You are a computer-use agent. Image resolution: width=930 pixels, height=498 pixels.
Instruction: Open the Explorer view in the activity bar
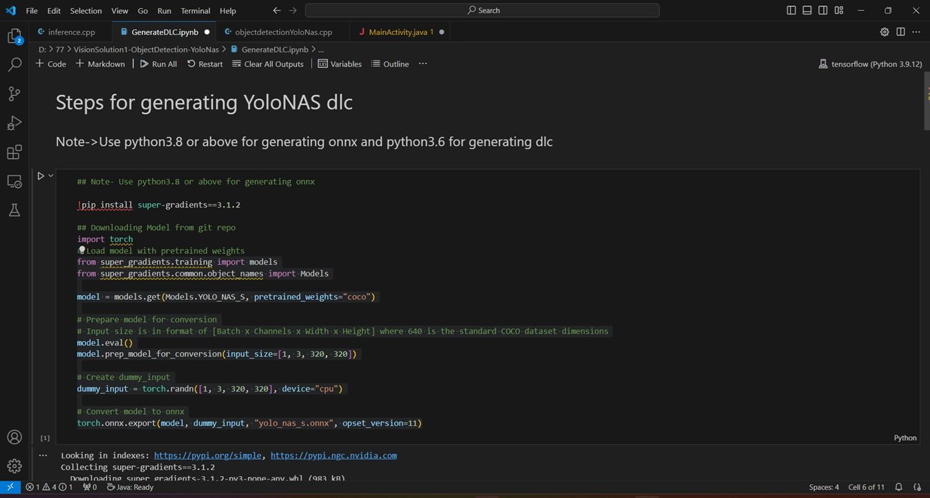coord(14,36)
